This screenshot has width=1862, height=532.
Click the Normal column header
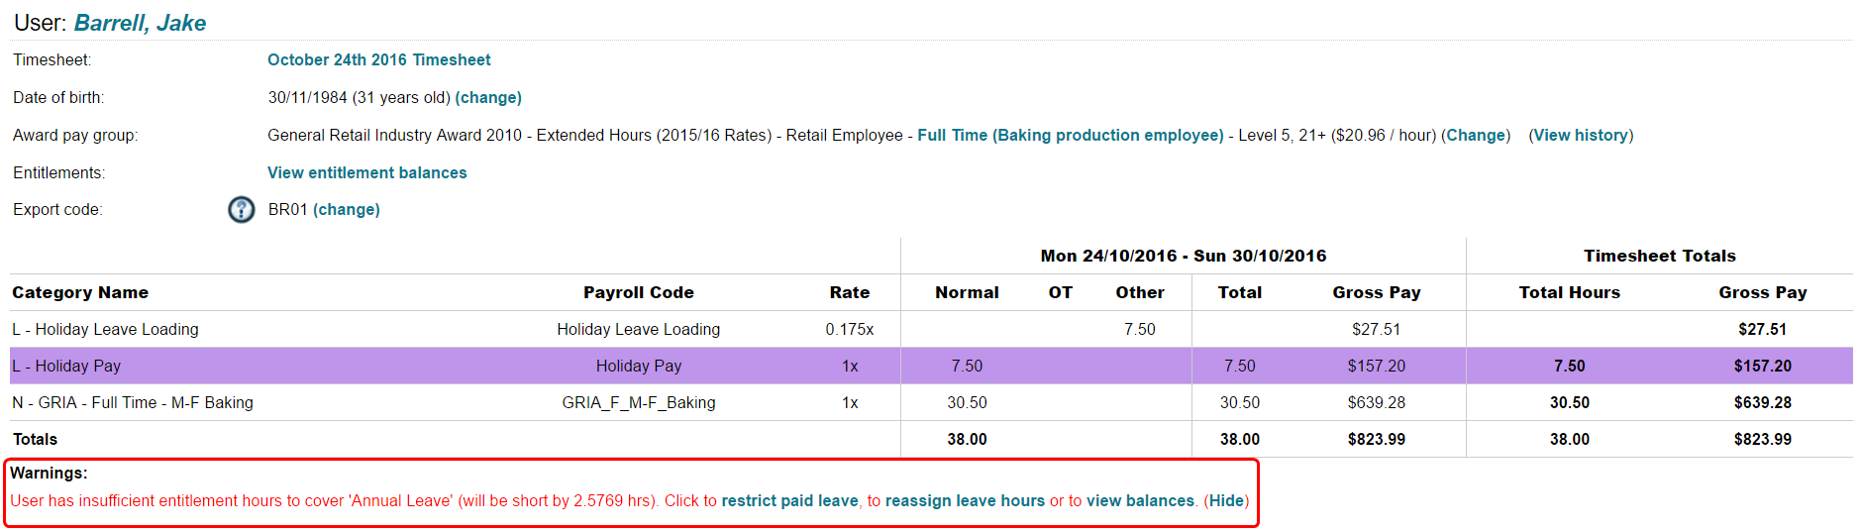click(x=967, y=293)
